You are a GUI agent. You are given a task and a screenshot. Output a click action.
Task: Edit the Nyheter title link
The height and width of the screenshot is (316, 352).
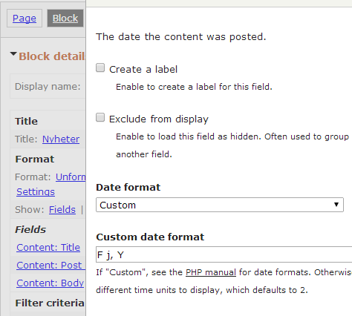[61, 139]
